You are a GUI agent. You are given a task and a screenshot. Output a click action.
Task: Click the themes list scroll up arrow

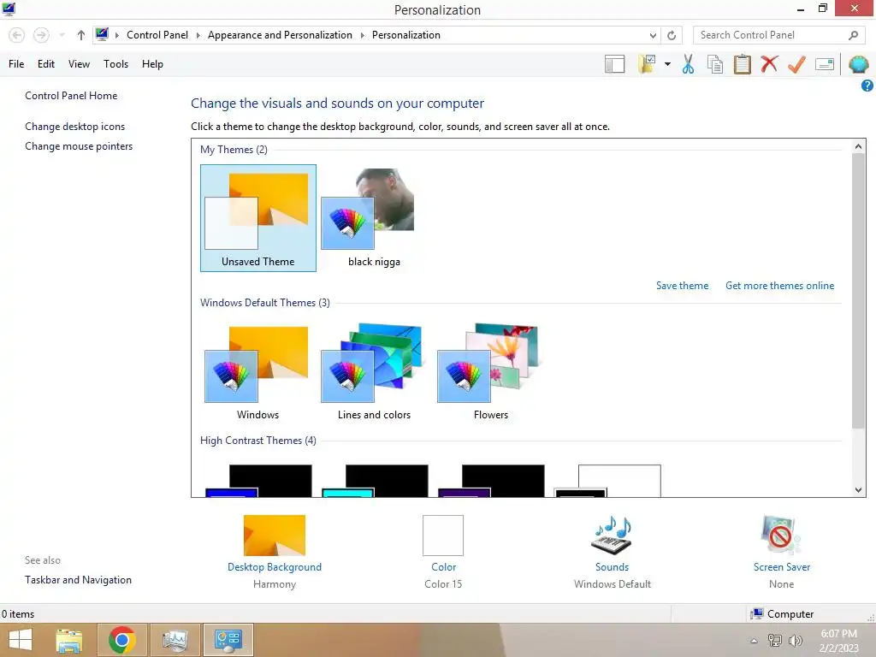858,146
